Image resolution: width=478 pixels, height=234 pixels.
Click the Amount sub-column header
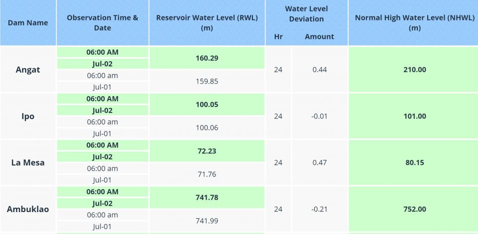point(319,36)
